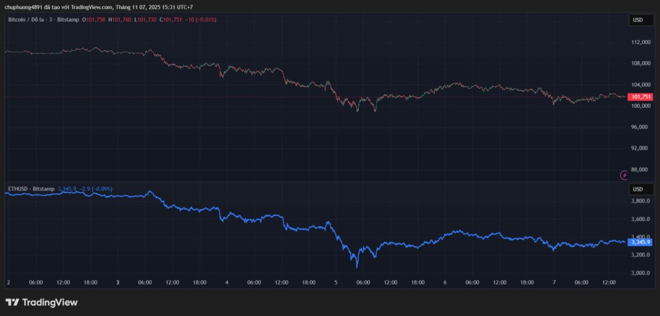The width and height of the screenshot is (660, 316).
Task: Click the TradingView.com text in header
Action: pos(95,7)
